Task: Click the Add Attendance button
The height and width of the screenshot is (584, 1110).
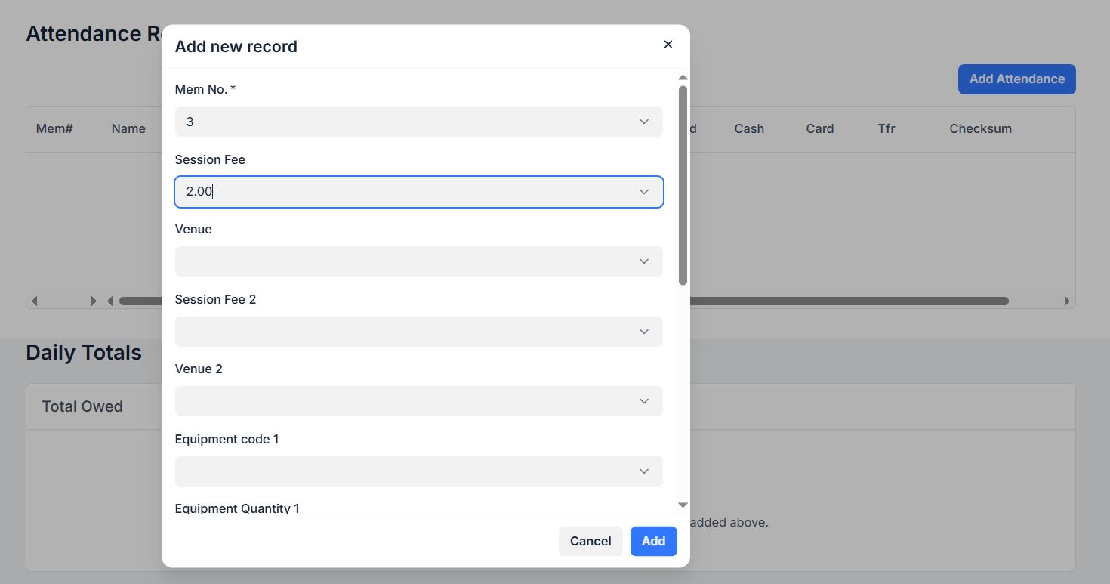Action: click(x=1016, y=79)
